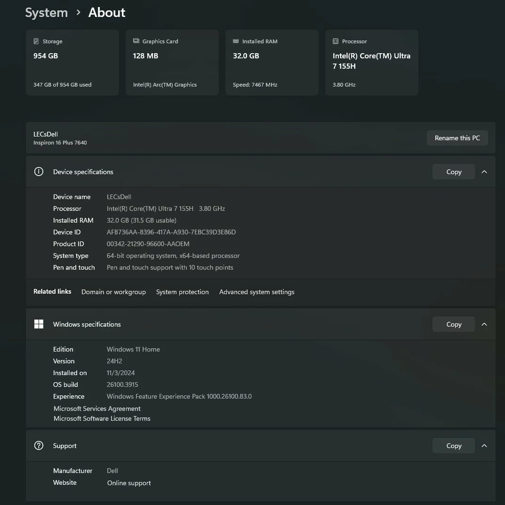
Task: Open Microsoft Services Agreement
Action: pyautogui.click(x=97, y=409)
